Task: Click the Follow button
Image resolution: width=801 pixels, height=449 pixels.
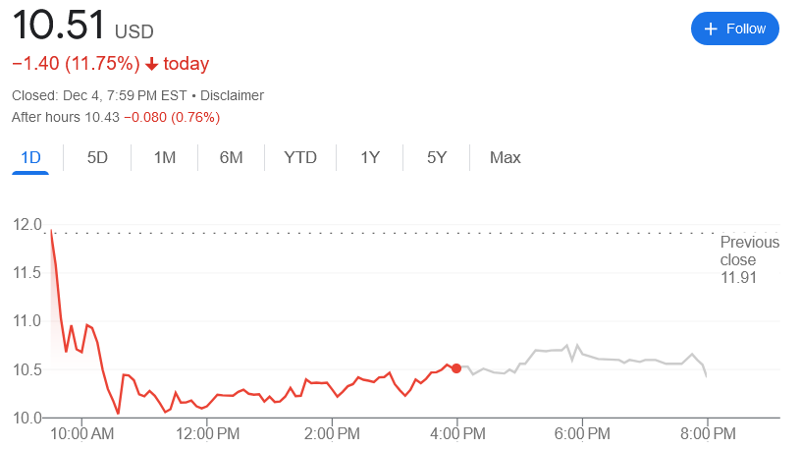Action: point(734,28)
